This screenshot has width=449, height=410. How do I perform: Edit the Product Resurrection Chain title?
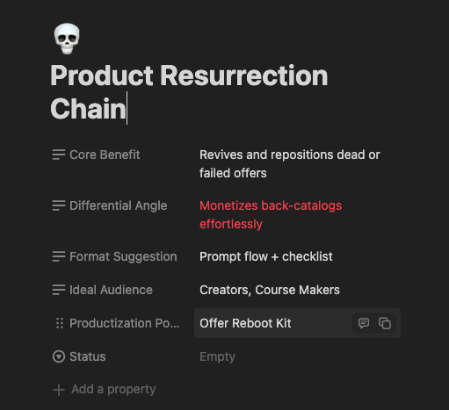click(189, 92)
